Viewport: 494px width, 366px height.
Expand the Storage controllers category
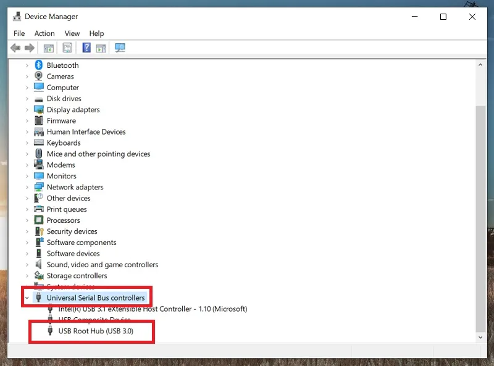coord(27,276)
